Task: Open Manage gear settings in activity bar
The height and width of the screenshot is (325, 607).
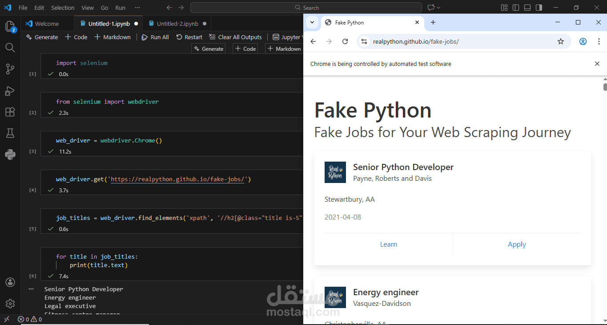Action: click(x=10, y=304)
